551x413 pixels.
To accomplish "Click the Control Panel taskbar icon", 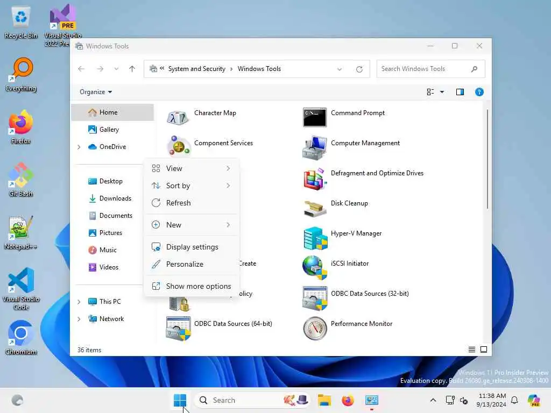I will point(371,400).
